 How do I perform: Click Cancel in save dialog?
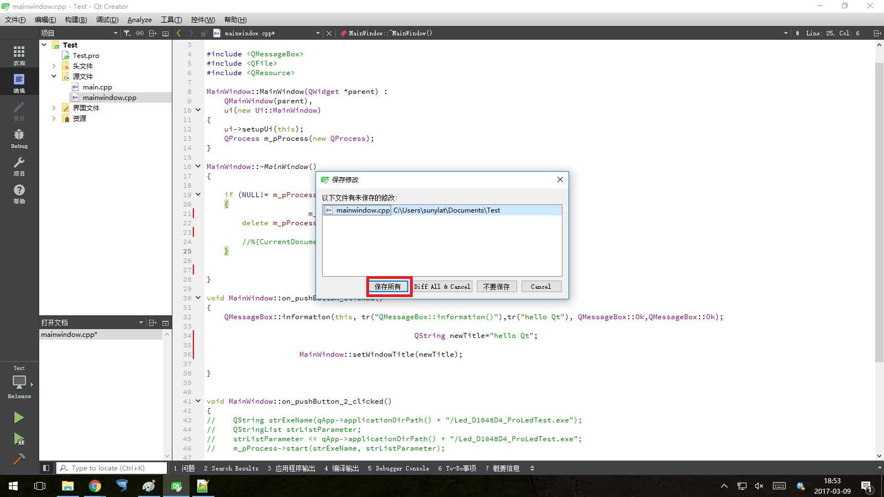541,287
